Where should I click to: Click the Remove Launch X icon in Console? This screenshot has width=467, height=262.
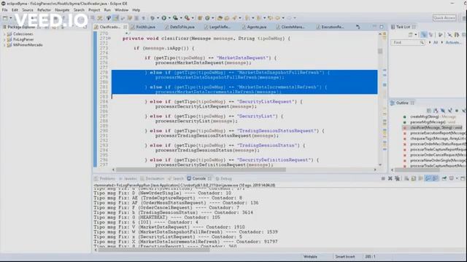390,178
